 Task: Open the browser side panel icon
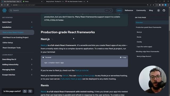[x=163, y=5]
